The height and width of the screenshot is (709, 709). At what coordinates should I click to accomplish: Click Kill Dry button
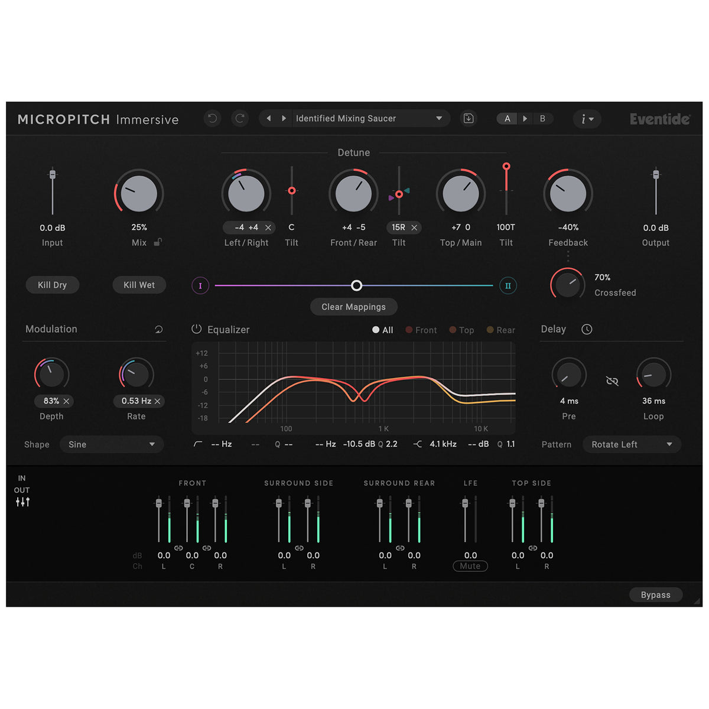pyautogui.click(x=52, y=285)
